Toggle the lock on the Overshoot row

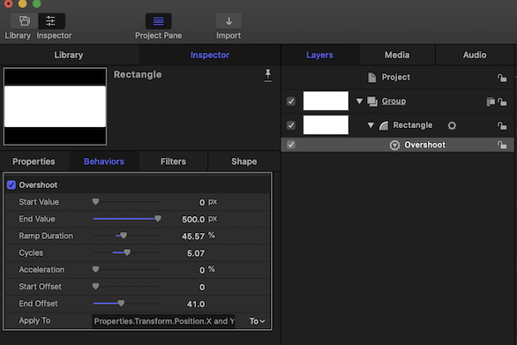click(502, 145)
